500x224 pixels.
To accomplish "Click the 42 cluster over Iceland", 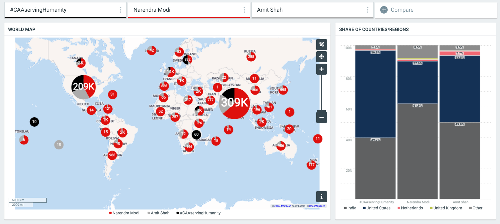I will coord(151,50).
